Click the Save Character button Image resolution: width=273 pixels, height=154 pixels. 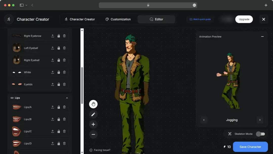[250, 147]
